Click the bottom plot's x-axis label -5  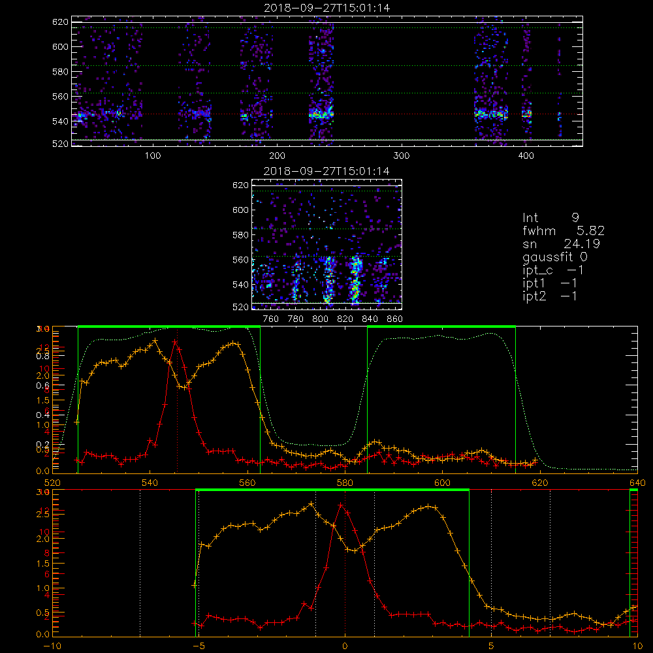point(199,646)
